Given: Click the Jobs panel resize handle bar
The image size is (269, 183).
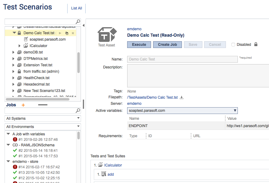Looking at the screenshot, I should (43, 105).
